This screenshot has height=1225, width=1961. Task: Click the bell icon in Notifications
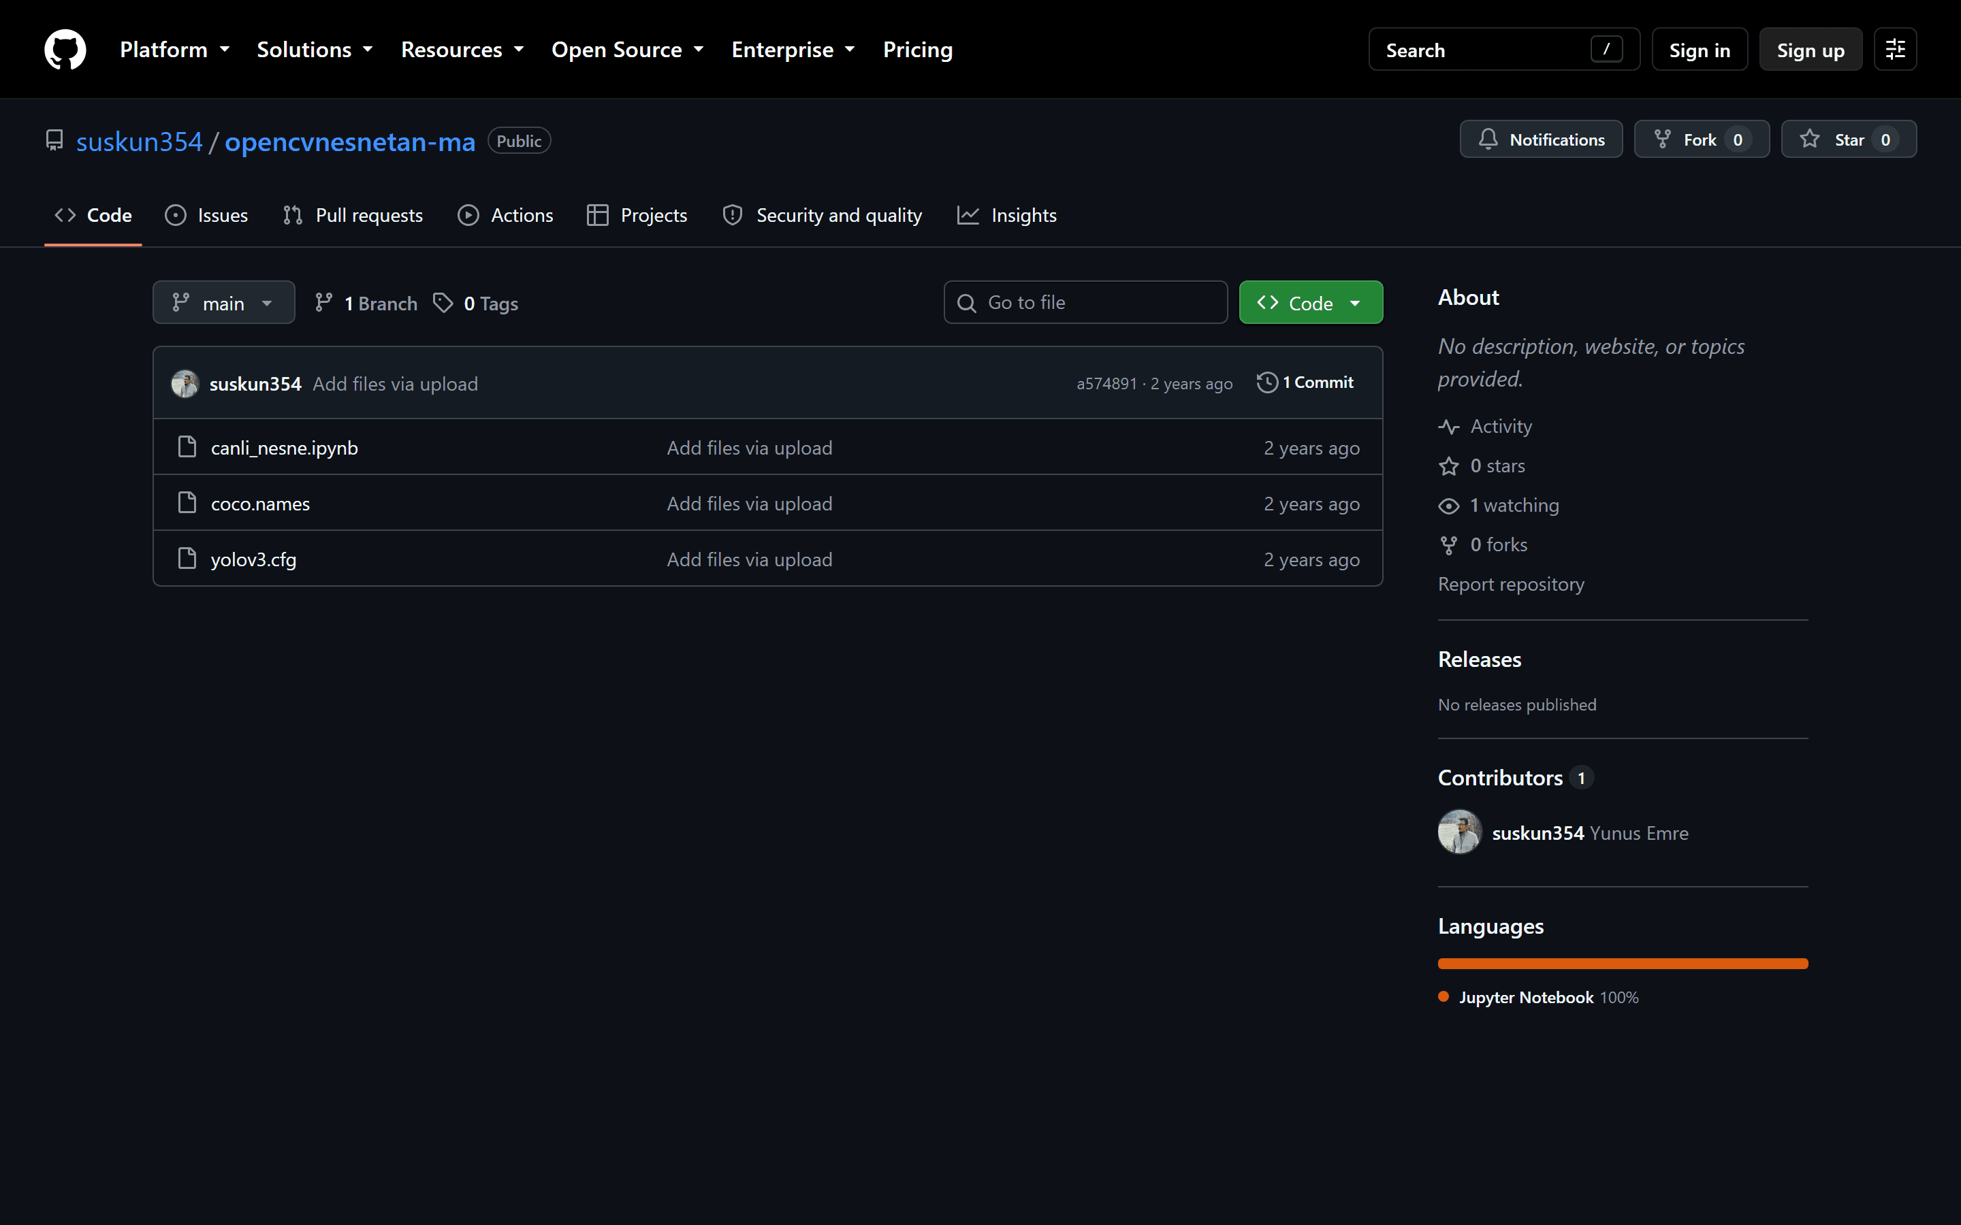pyautogui.click(x=1488, y=140)
